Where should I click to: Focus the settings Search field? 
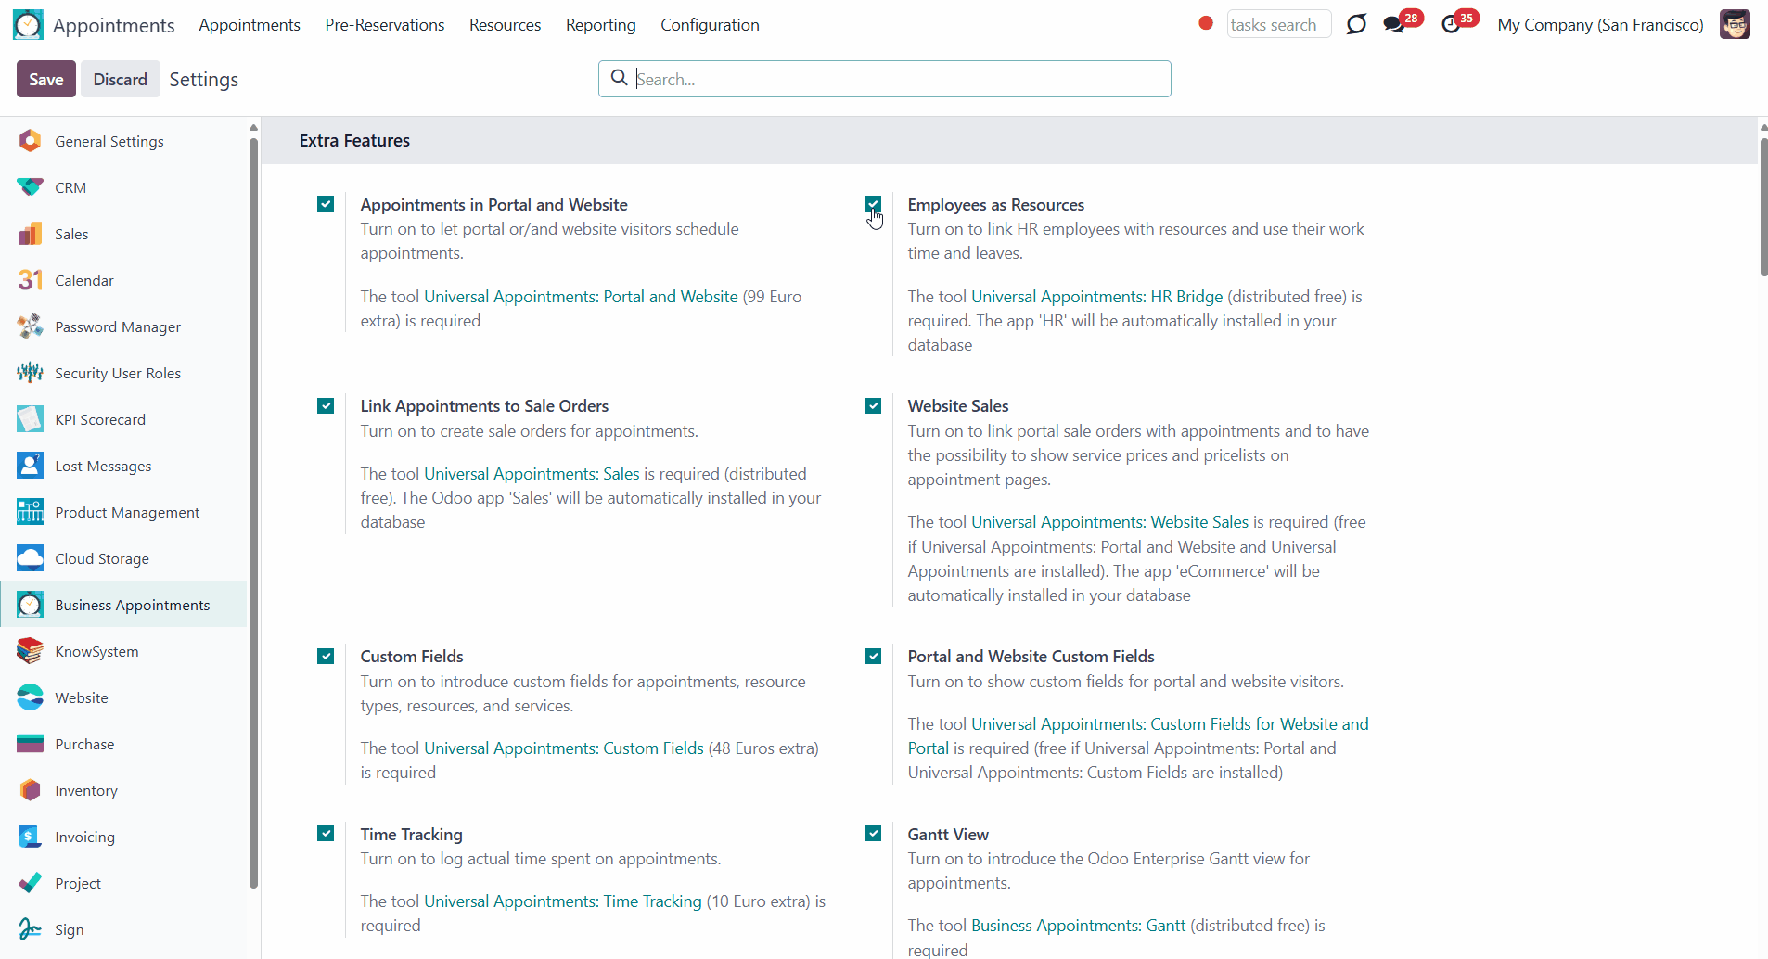885,79
